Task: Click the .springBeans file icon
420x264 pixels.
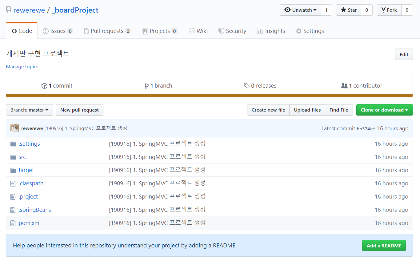Action: (13, 210)
